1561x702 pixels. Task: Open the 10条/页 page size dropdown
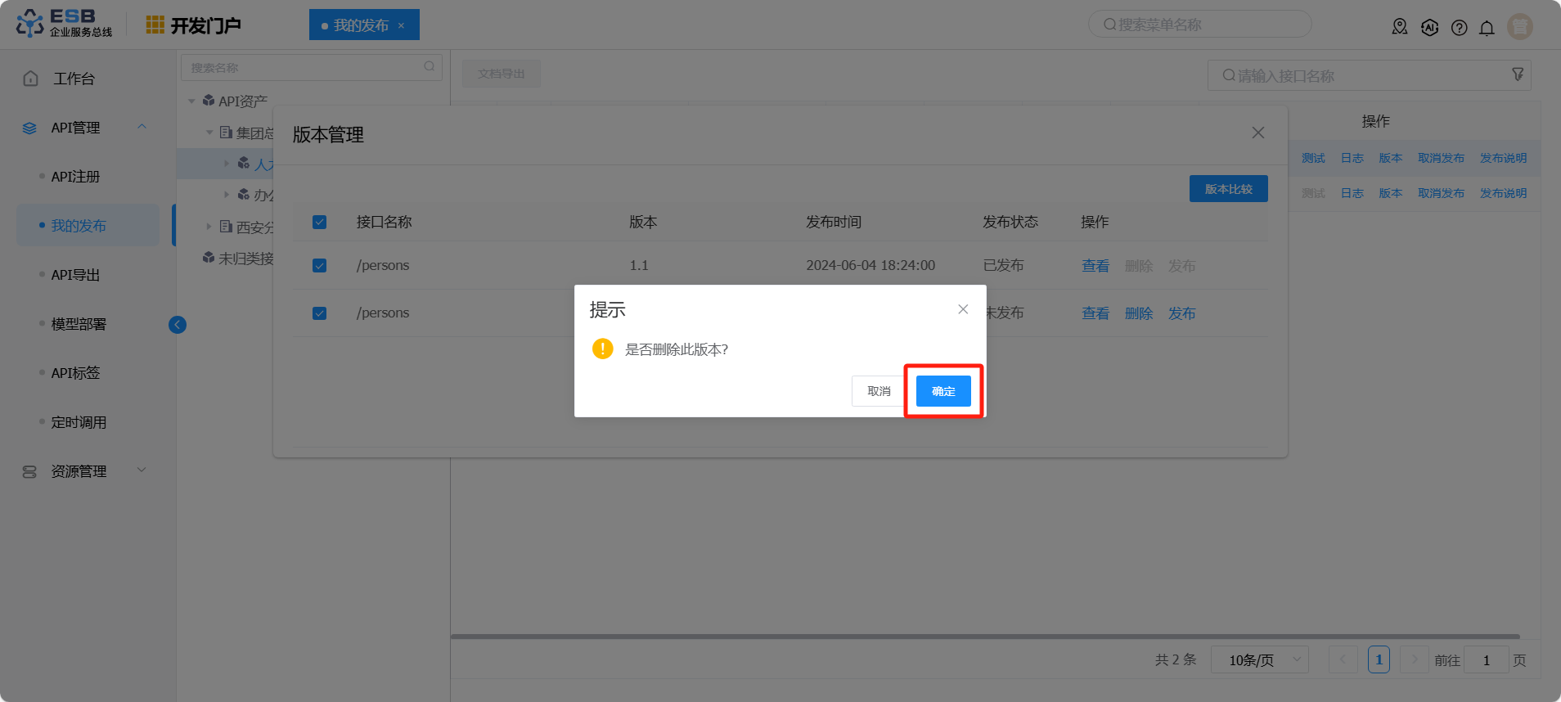(x=1259, y=659)
